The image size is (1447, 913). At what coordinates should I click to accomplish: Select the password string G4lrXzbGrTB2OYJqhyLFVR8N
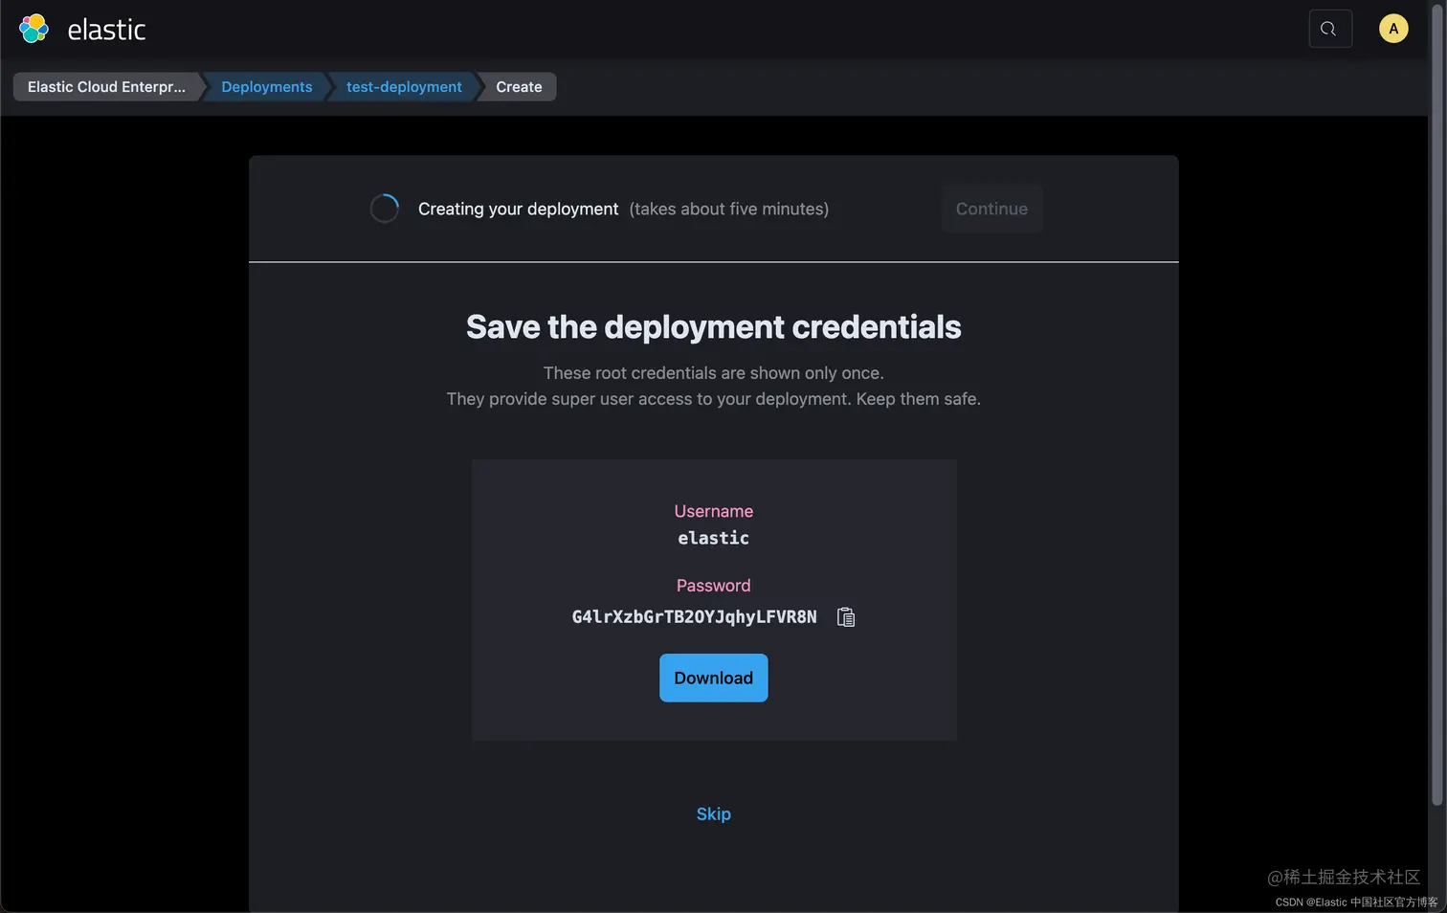(694, 617)
